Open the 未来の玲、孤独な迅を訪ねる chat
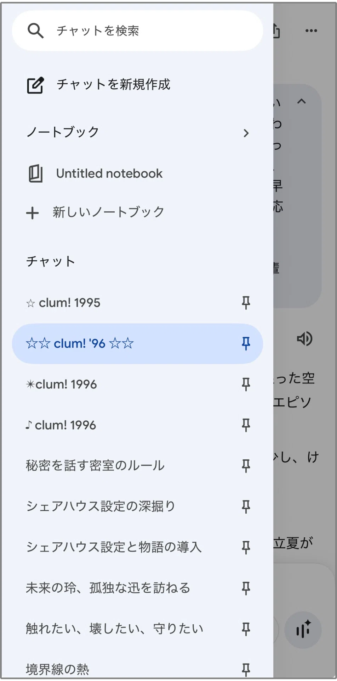The image size is (337, 681). [x=108, y=588]
